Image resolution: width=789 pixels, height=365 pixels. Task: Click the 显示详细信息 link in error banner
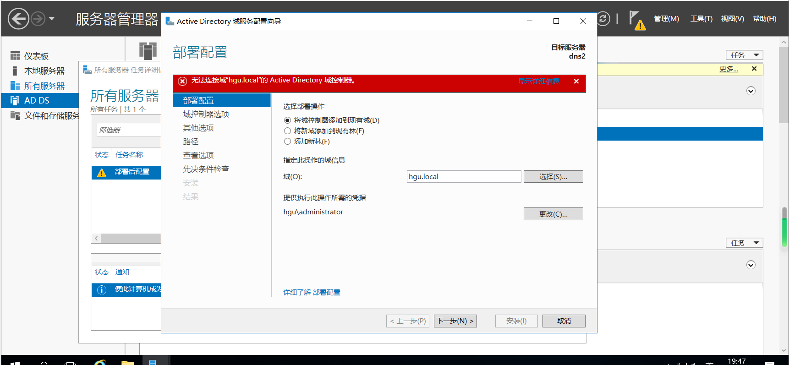[x=539, y=82]
